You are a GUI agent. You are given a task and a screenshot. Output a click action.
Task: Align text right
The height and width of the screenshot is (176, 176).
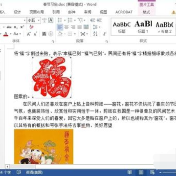click(x=73, y=27)
